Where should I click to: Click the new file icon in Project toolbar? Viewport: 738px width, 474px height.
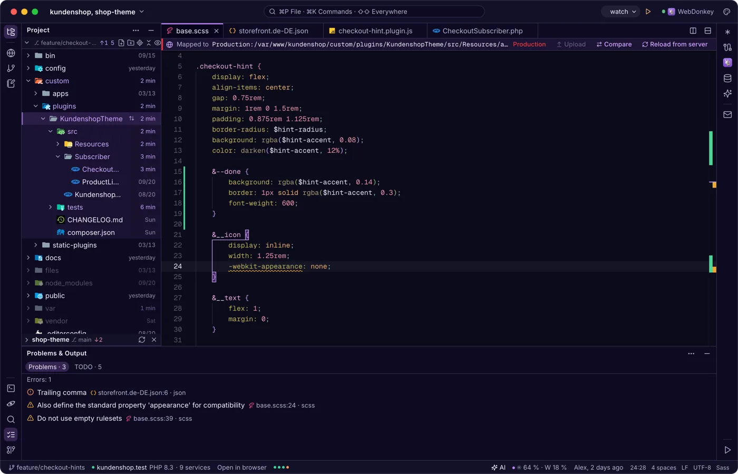(122, 43)
